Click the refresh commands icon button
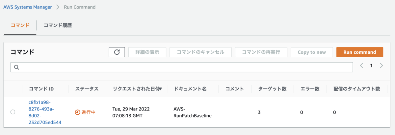 click(117, 52)
